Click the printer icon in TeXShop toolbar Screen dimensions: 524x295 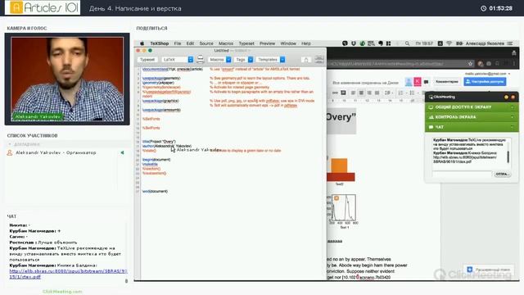200,59
